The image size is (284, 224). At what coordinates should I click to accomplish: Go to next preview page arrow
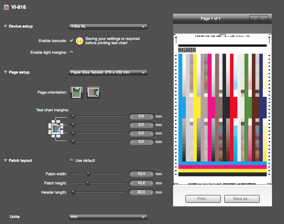263,19
